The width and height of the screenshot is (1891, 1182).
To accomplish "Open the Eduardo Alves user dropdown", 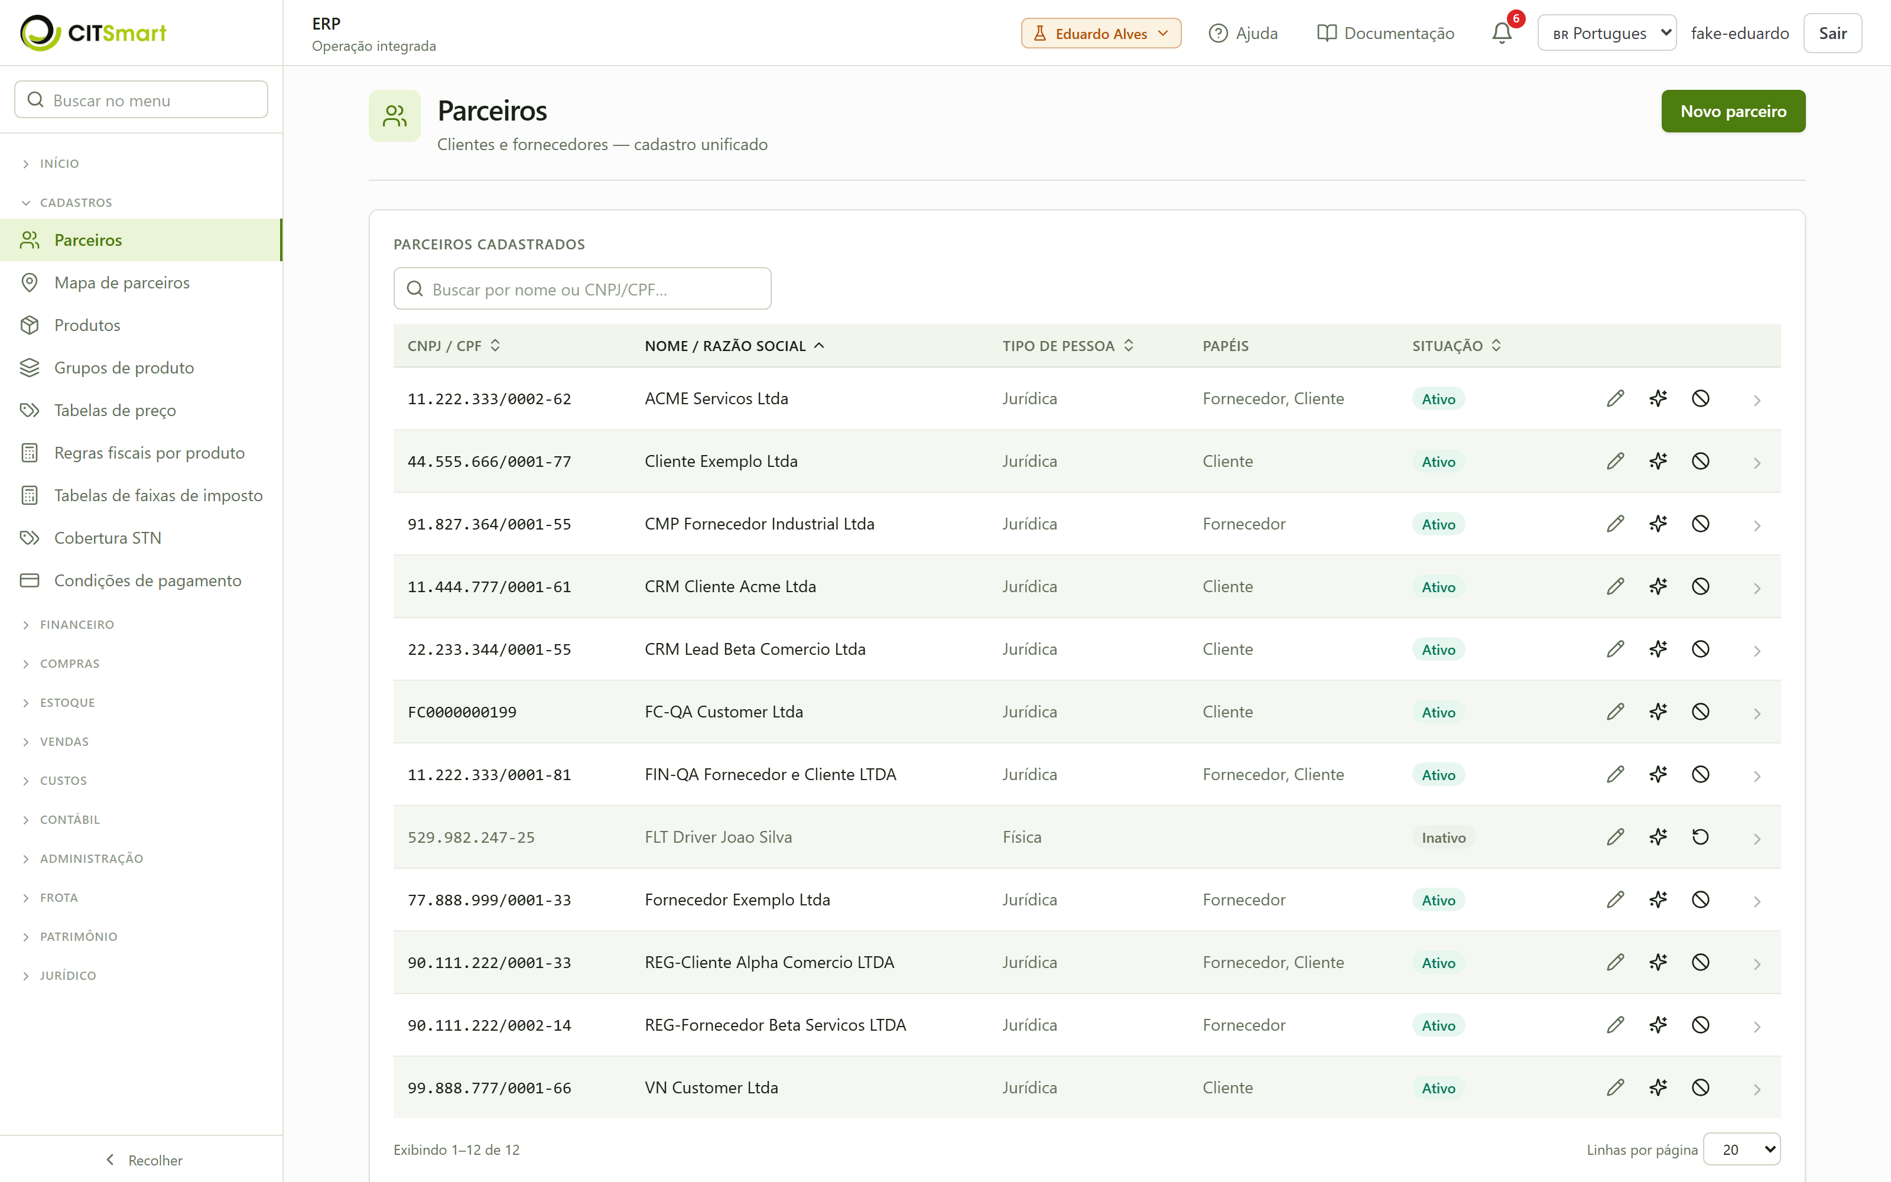I will tap(1100, 33).
